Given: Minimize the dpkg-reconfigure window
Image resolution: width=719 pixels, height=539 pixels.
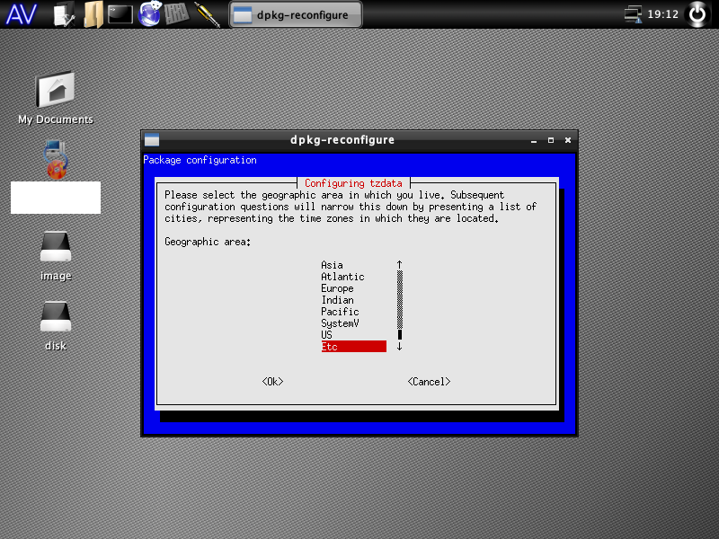Looking at the screenshot, I should [x=534, y=140].
